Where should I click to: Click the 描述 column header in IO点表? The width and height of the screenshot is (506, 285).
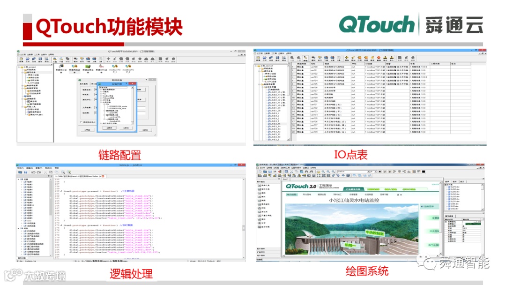pos(337,64)
